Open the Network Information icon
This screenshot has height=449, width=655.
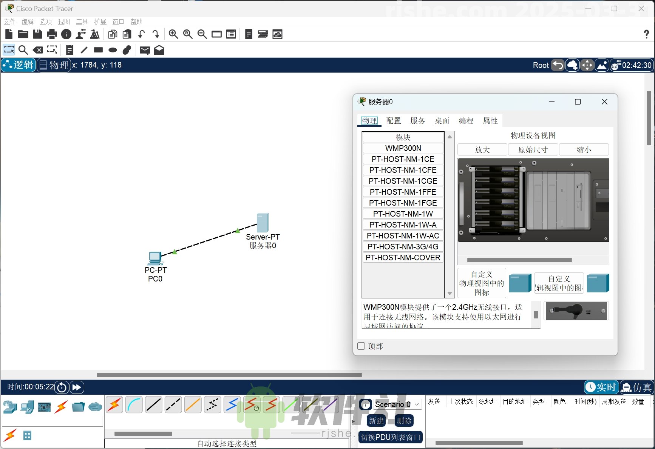coord(66,34)
